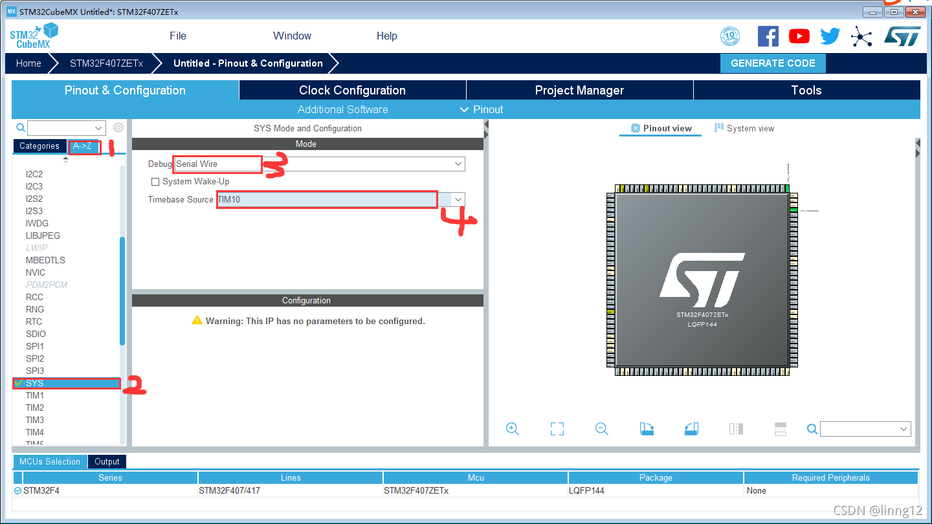Open Additional Software

(343, 109)
